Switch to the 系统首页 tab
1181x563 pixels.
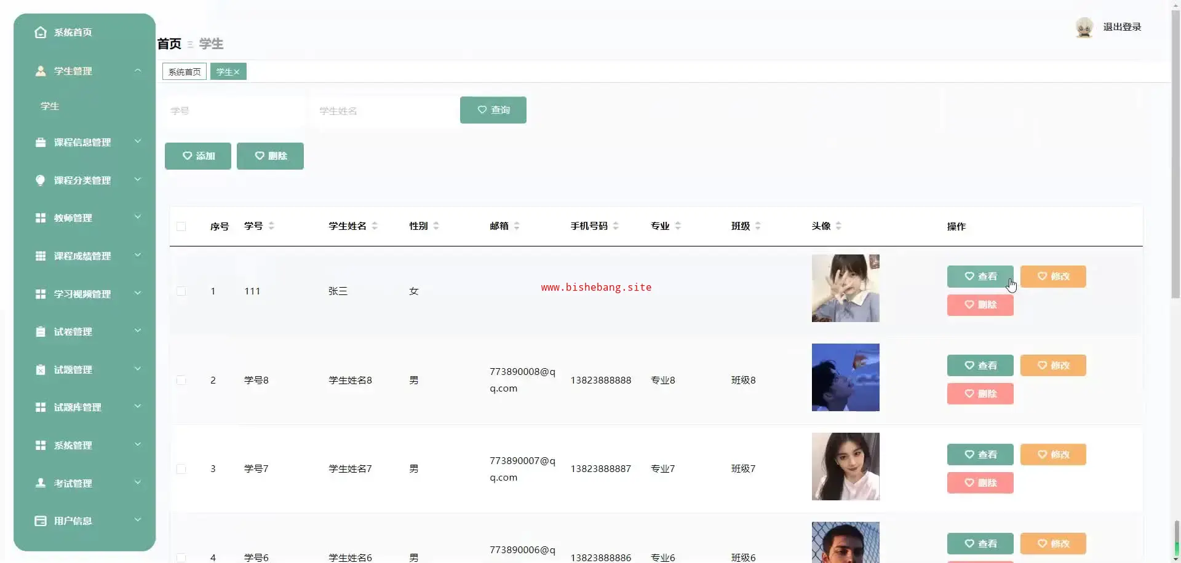tap(185, 72)
